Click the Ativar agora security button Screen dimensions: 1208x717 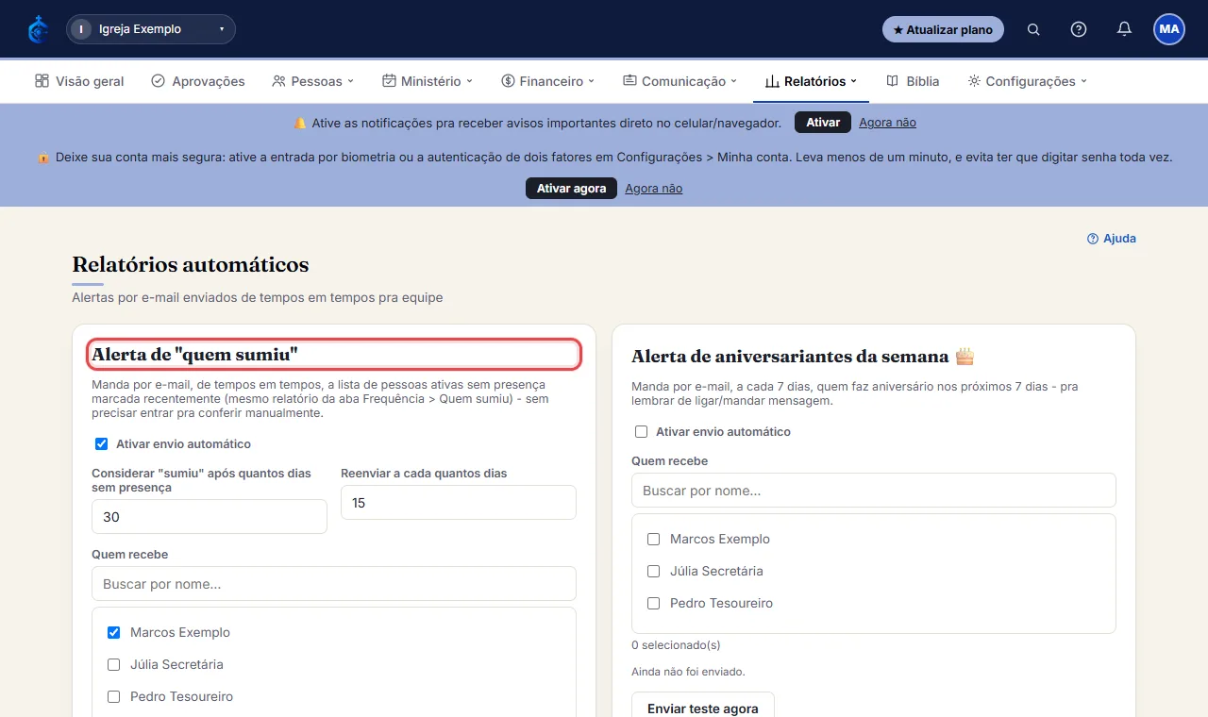[571, 189]
